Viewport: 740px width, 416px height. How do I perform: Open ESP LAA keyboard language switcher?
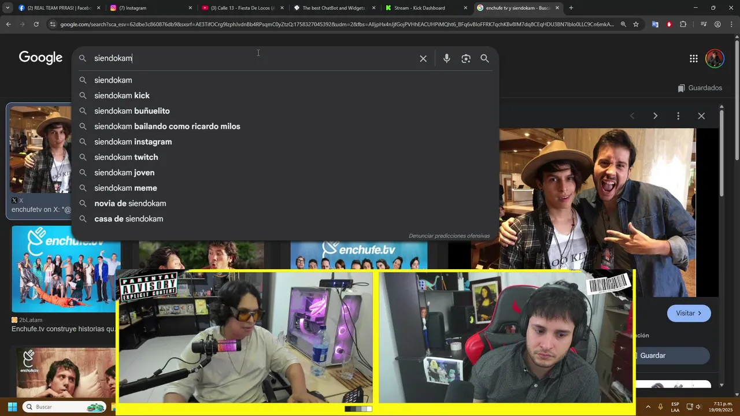point(675,407)
